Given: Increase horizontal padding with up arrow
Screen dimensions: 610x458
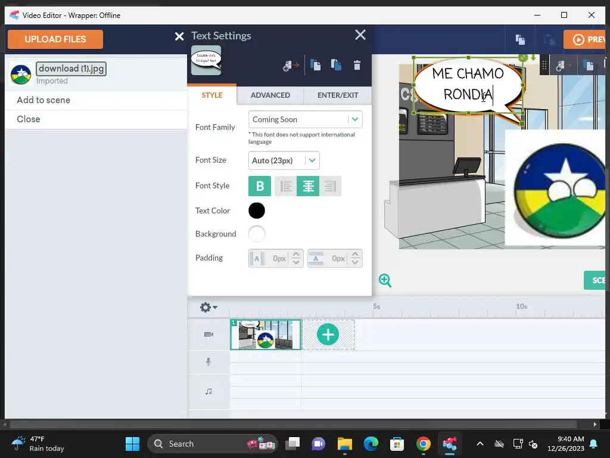Looking at the screenshot, I should point(296,254).
